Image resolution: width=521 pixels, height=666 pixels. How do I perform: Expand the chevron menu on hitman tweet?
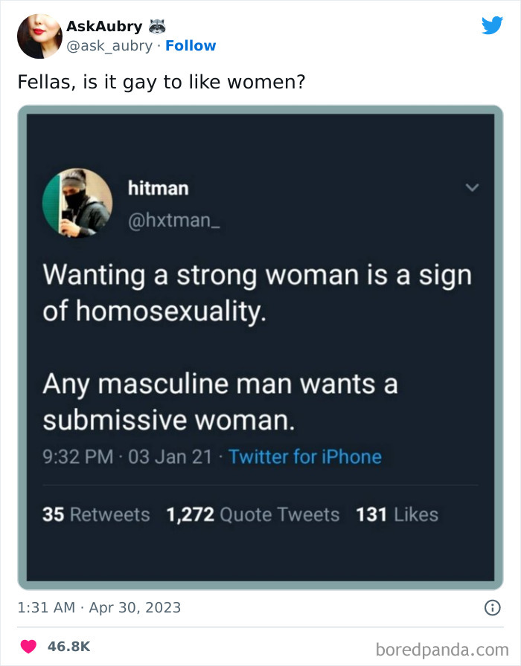[x=472, y=187]
